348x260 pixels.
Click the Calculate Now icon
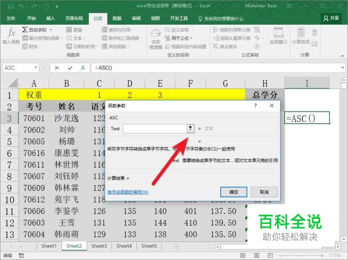314,33
